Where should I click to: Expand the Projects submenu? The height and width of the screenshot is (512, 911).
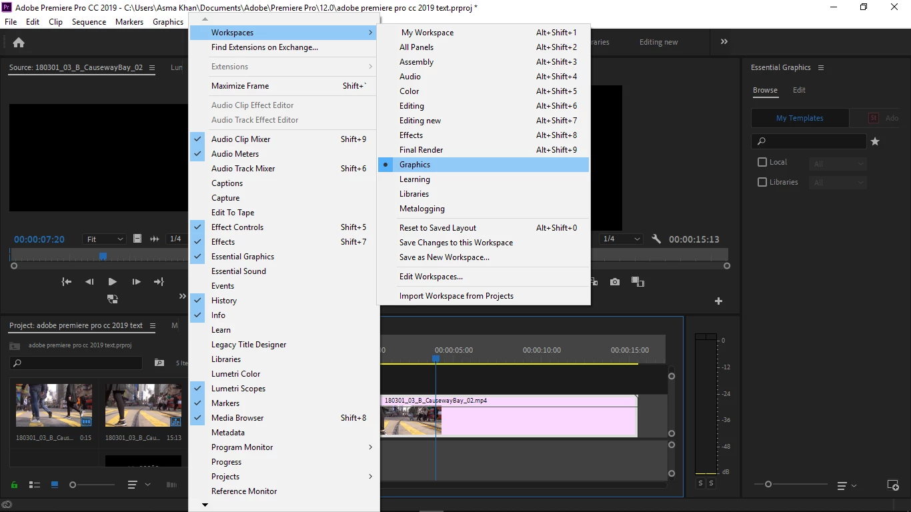(x=284, y=477)
